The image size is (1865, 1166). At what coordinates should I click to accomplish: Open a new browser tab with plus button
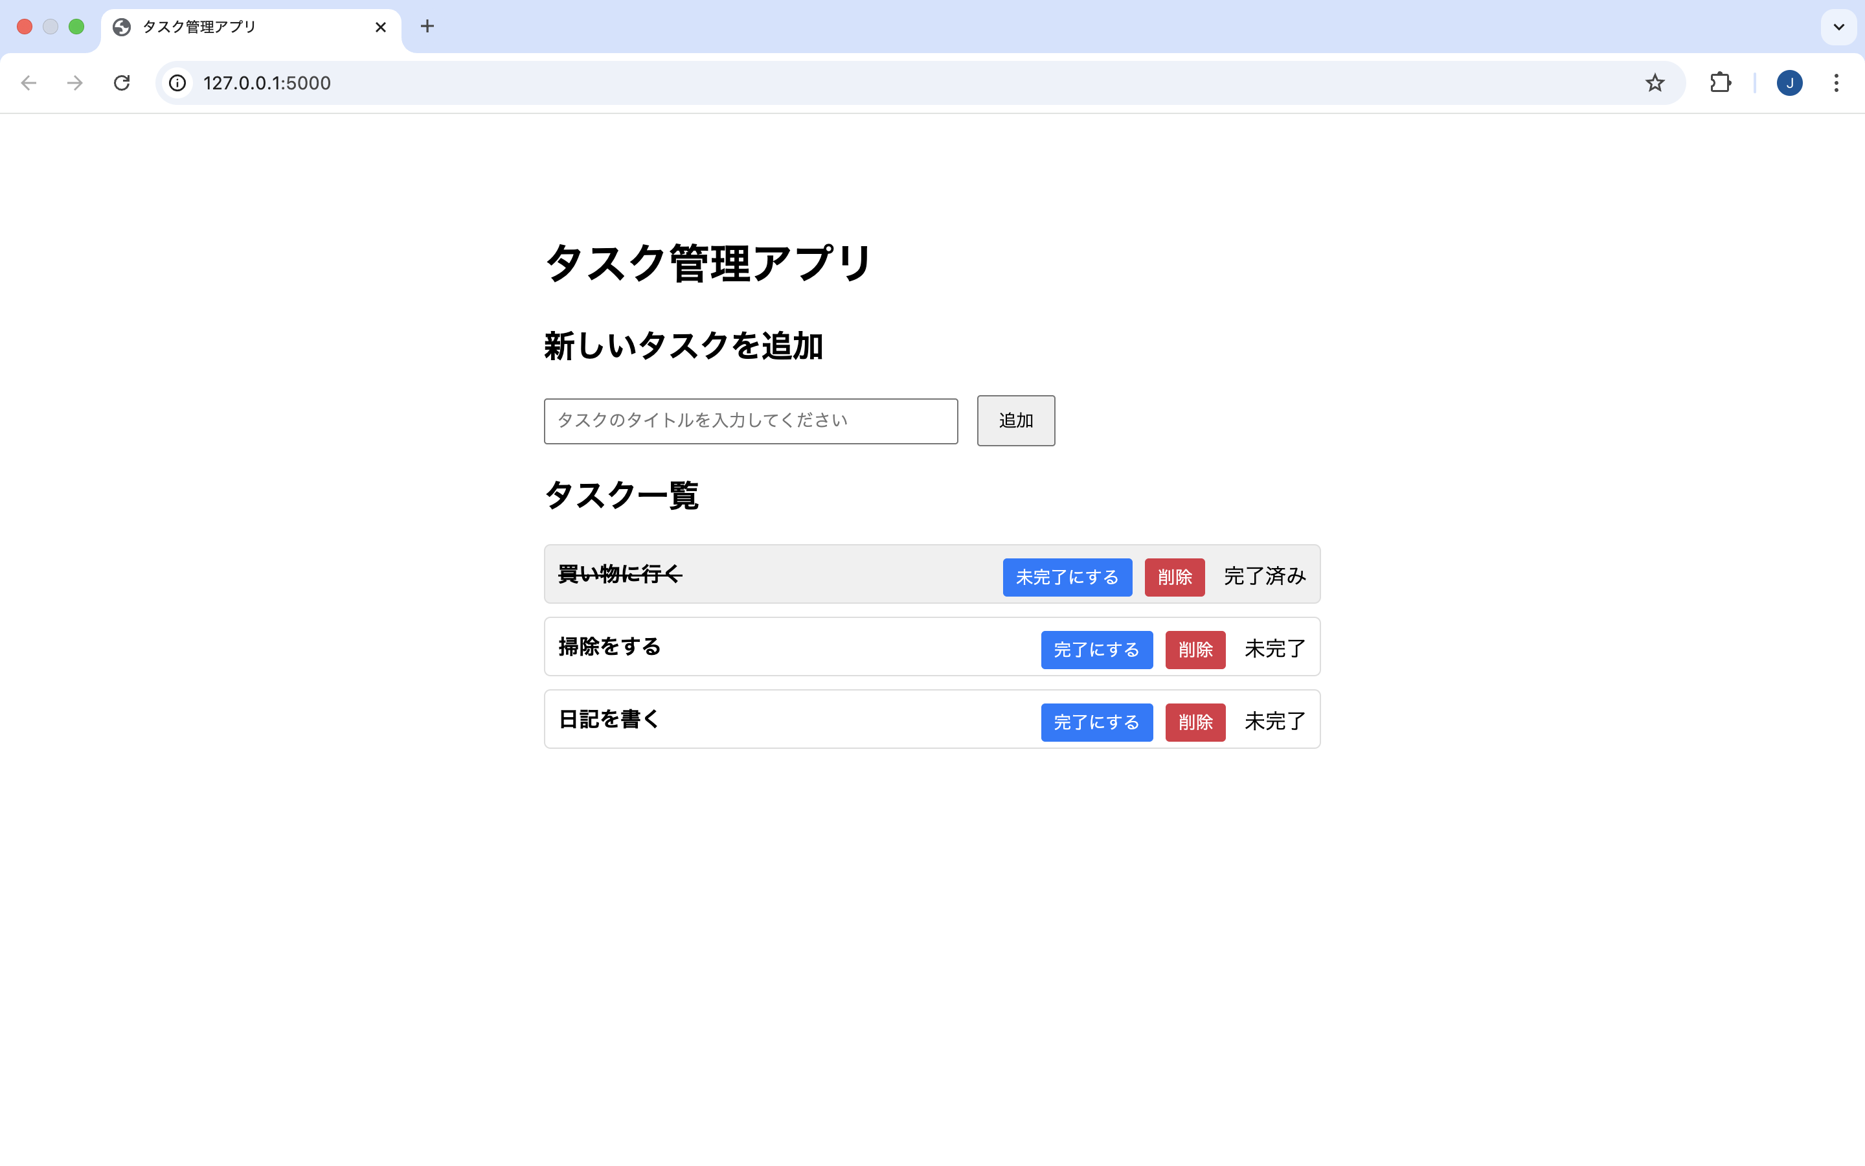[x=427, y=26]
